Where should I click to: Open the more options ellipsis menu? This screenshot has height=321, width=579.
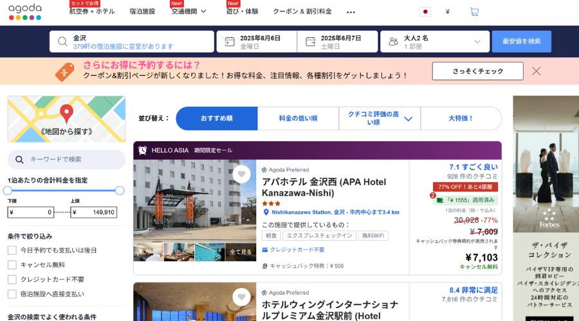(x=351, y=12)
